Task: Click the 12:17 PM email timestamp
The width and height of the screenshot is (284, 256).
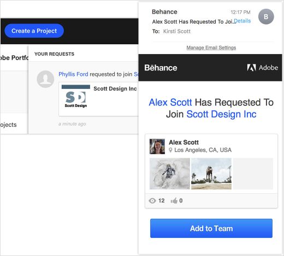Action: (x=240, y=12)
